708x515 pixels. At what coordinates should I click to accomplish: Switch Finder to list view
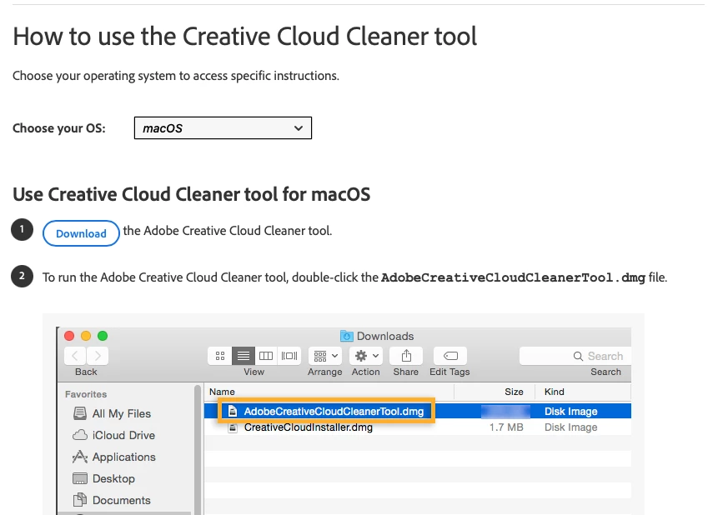(x=244, y=356)
